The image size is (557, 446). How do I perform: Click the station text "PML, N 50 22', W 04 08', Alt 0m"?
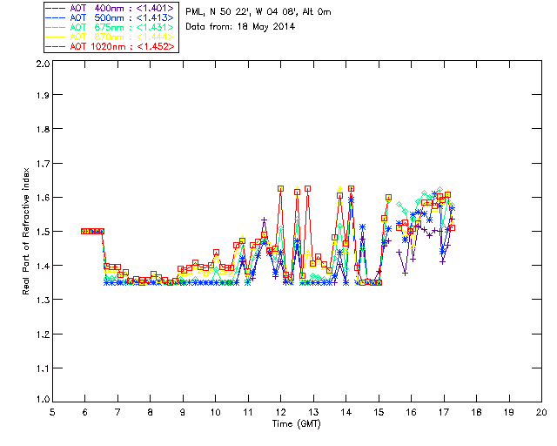(x=258, y=11)
